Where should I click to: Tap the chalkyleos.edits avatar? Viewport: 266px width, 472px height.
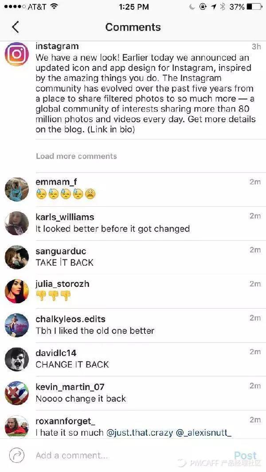pyautogui.click(x=17, y=325)
